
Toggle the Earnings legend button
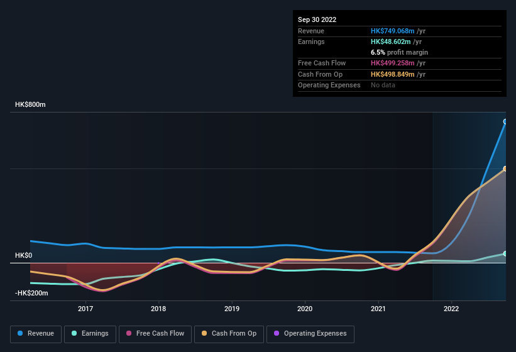(x=90, y=334)
